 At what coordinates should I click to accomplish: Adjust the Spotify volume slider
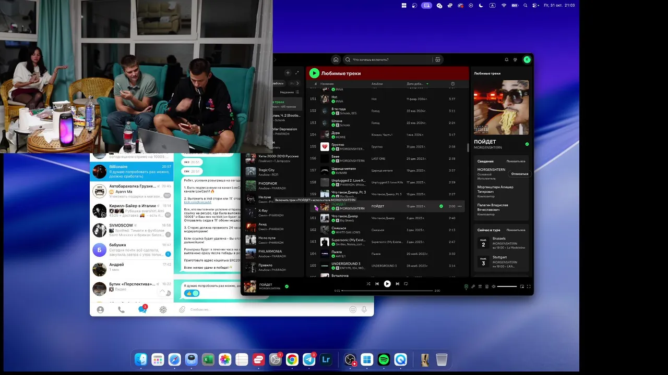click(507, 286)
